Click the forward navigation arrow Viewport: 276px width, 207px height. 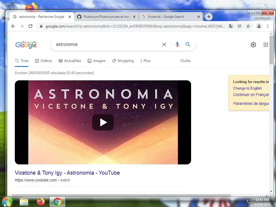[x=22, y=26]
